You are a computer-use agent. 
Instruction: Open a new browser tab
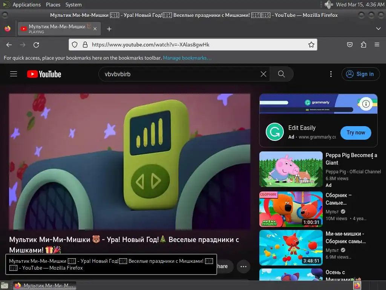(109, 29)
